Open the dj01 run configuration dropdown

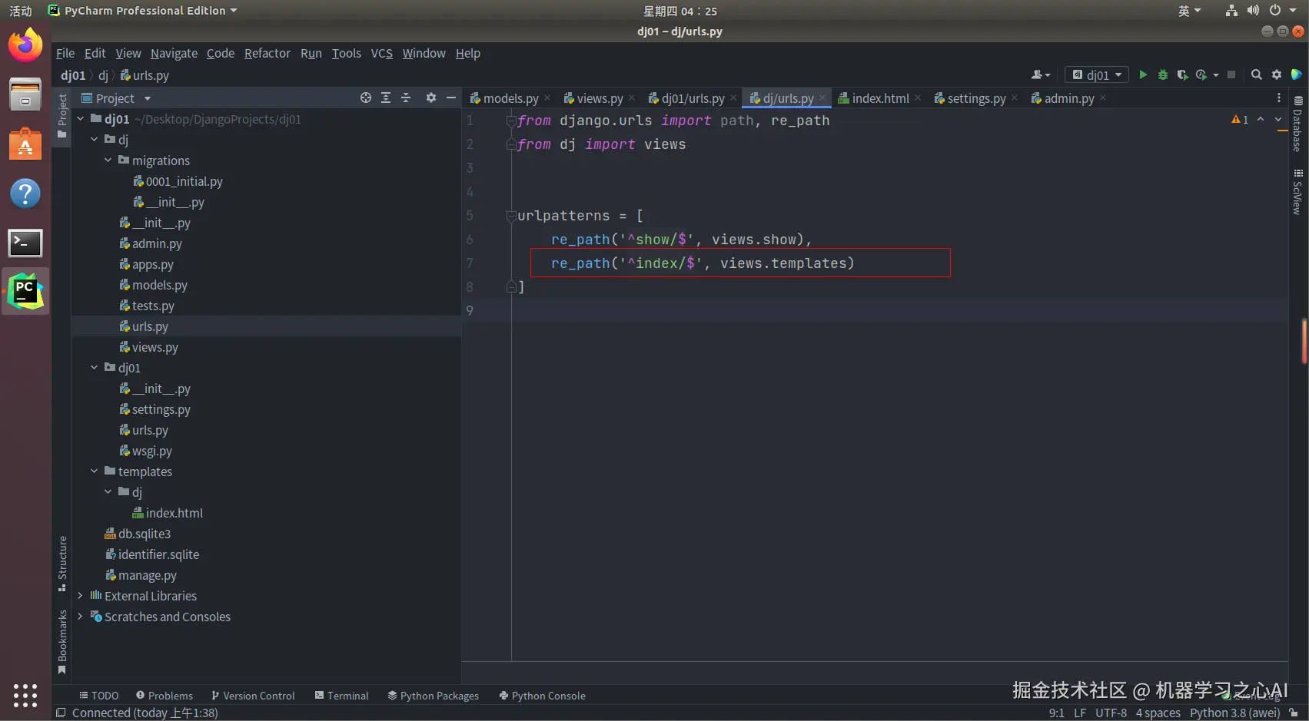point(1098,74)
